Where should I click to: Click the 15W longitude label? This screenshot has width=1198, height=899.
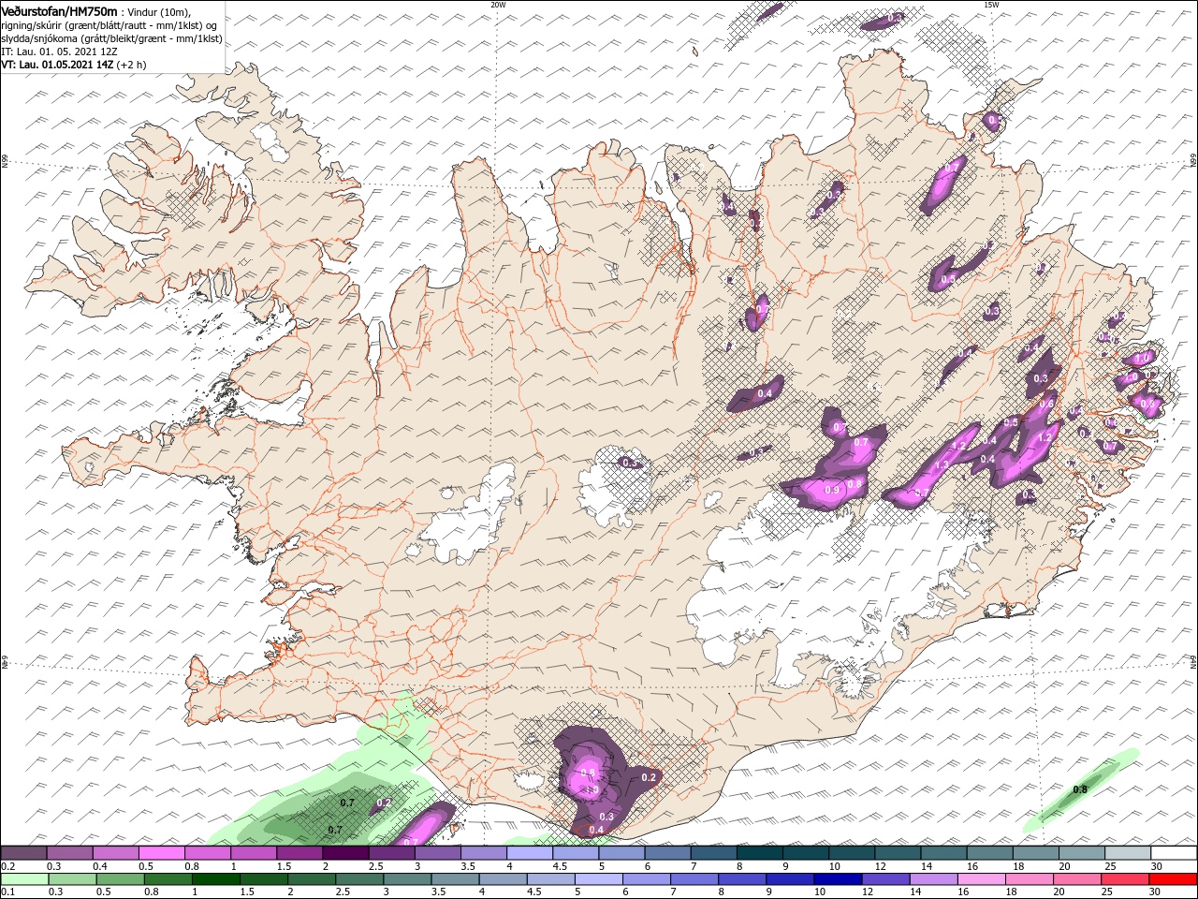coord(990,5)
